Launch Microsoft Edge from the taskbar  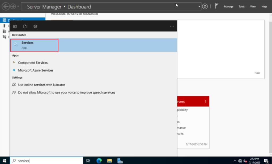point(99,160)
